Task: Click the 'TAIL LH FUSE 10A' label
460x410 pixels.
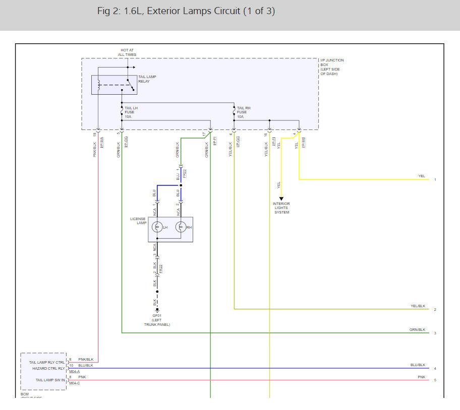Action: pos(131,112)
